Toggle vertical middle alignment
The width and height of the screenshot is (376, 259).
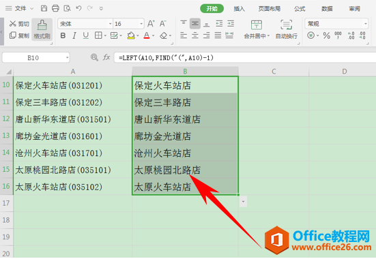point(195,23)
